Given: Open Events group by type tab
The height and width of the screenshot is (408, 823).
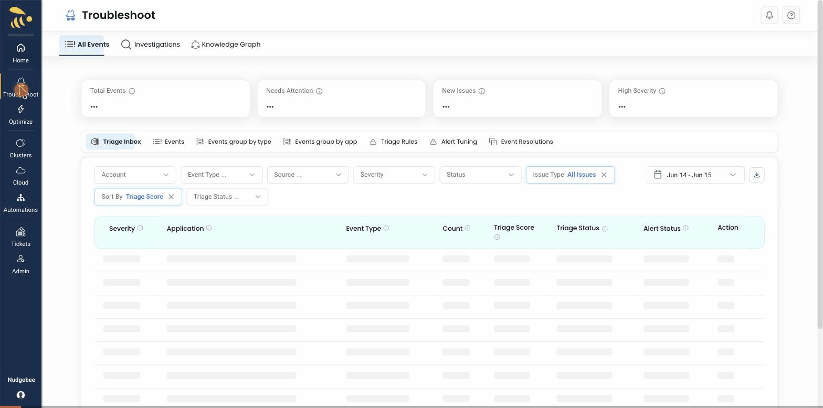Looking at the screenshot, I should [x=234, y=142].
